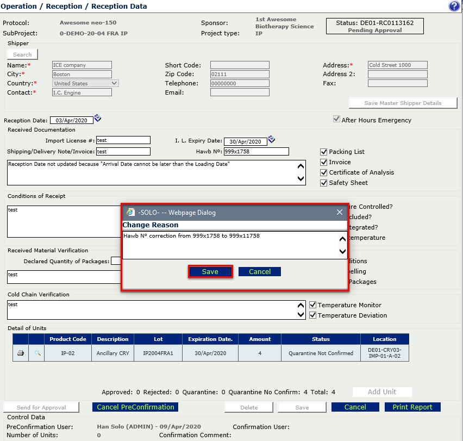The image size is (463, 441).
Task: Click the Contact field
Action: point(82,92)
